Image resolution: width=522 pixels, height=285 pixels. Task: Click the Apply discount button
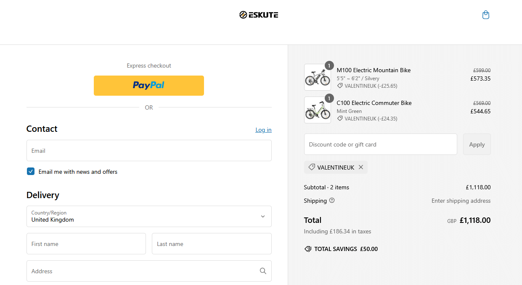click(477, 144)
